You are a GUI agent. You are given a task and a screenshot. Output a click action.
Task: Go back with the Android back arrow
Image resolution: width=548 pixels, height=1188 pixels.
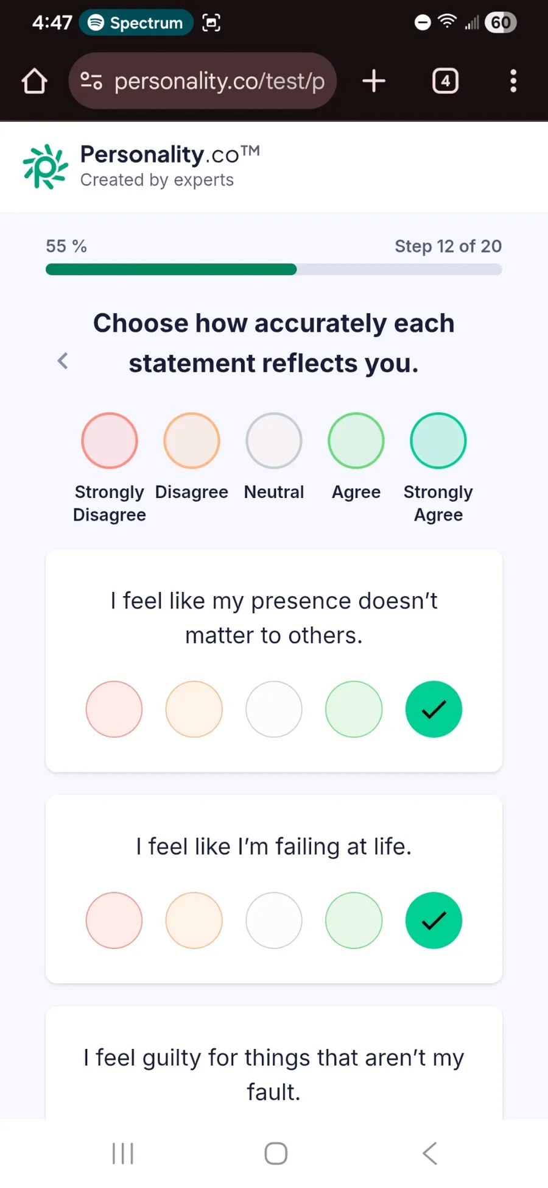[430, 1153]
